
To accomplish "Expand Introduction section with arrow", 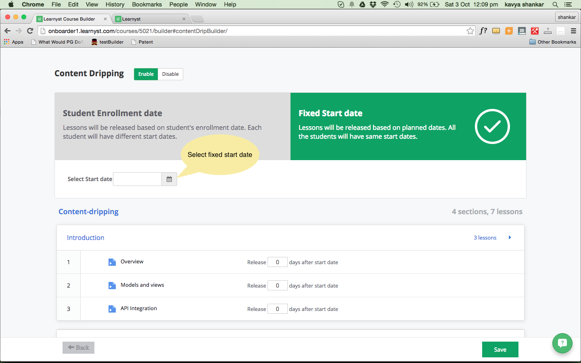I will 510,238.
